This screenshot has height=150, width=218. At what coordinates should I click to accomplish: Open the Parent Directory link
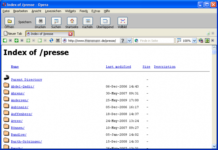[26, 80]
